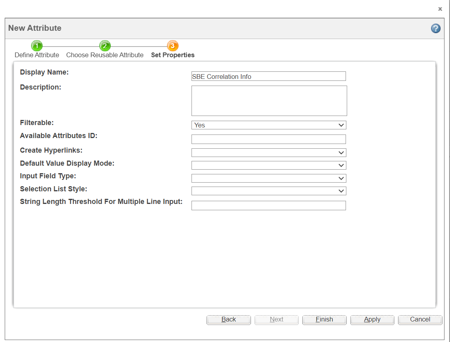This screenshot has width=450, height=342.
Task: Click step 1 Define Attribute circle
Action: pyautogui.click(x=37, y=46)
